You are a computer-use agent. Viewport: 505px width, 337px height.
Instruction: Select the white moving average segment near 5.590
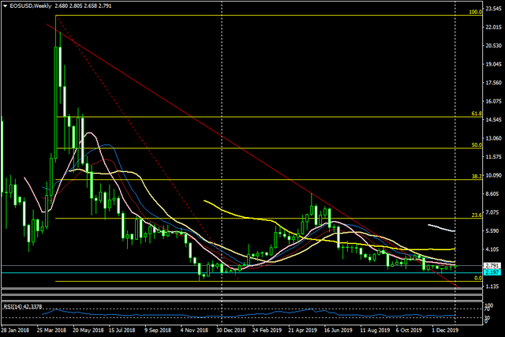[441, 228]
